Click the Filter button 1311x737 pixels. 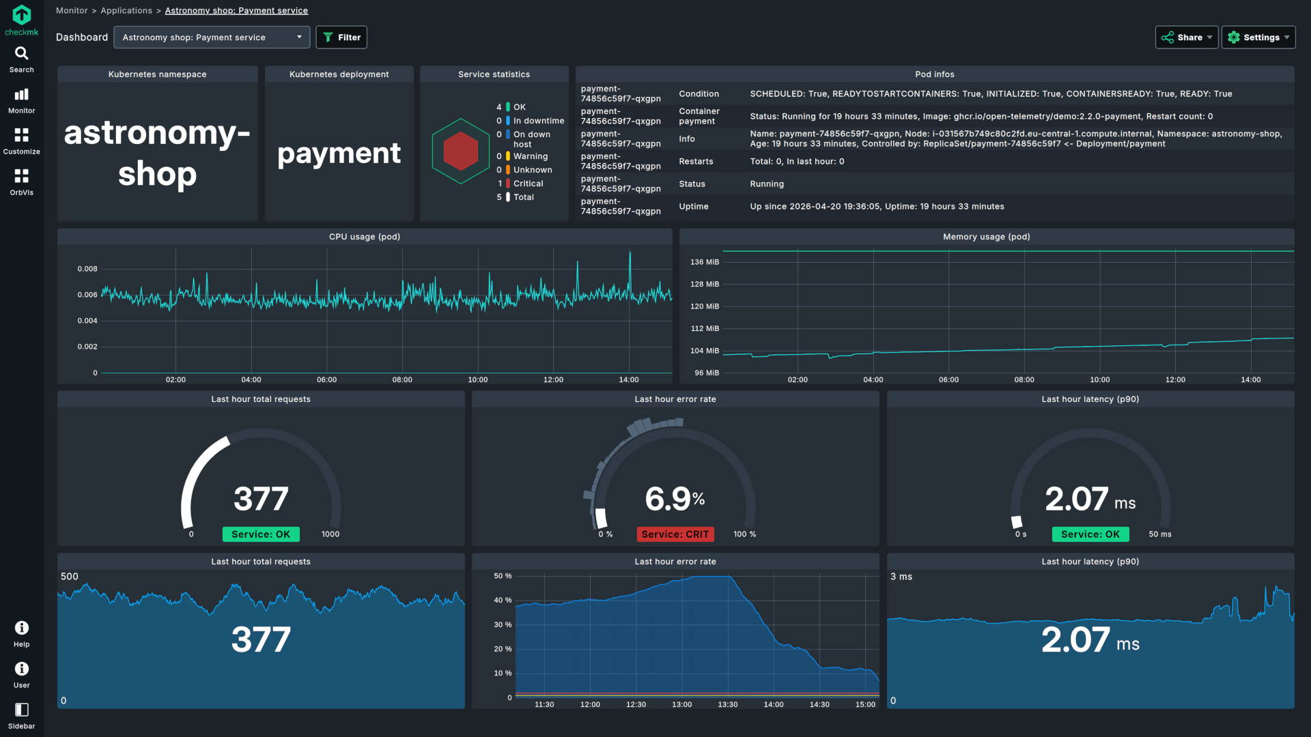(x=341, y=38)
